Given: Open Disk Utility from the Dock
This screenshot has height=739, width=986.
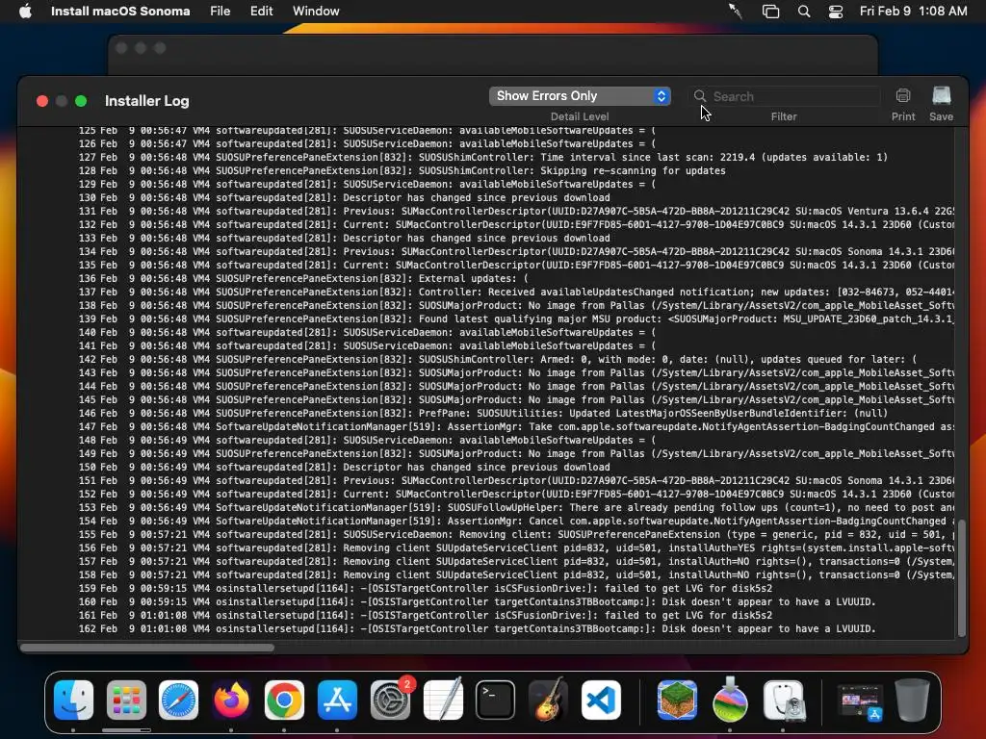Looking at the screenshot, I should (784, 700).
